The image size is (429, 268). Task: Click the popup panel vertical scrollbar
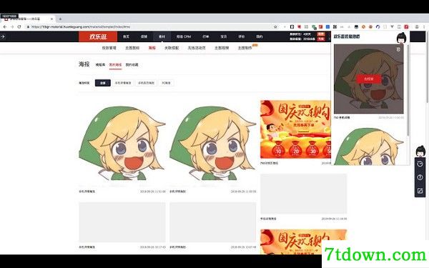408,90
